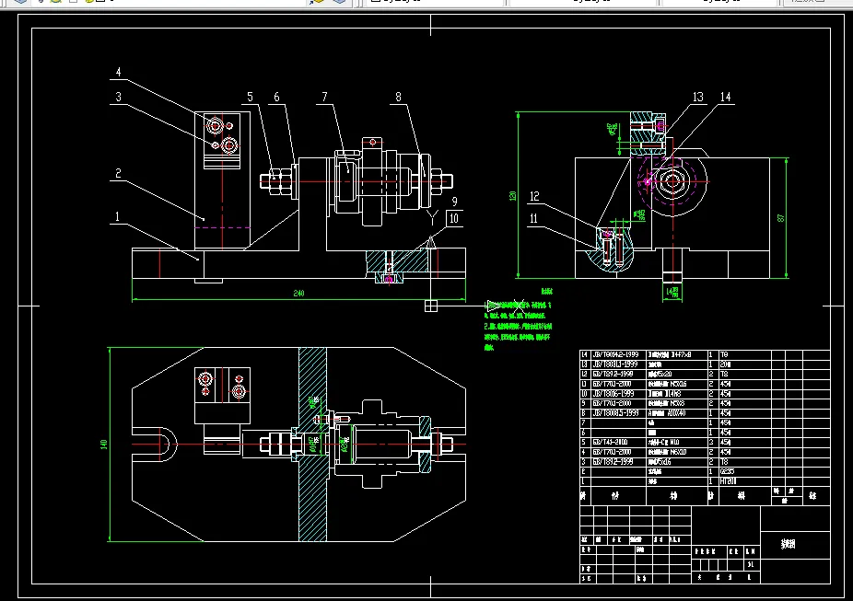Pick balloon number 5 above the nut
853x601 pixels.
(x=250, y=98)
